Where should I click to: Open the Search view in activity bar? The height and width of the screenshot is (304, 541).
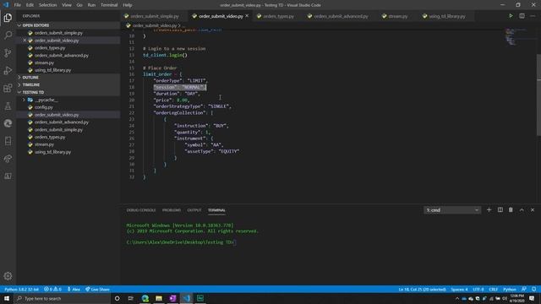(8, 35)
